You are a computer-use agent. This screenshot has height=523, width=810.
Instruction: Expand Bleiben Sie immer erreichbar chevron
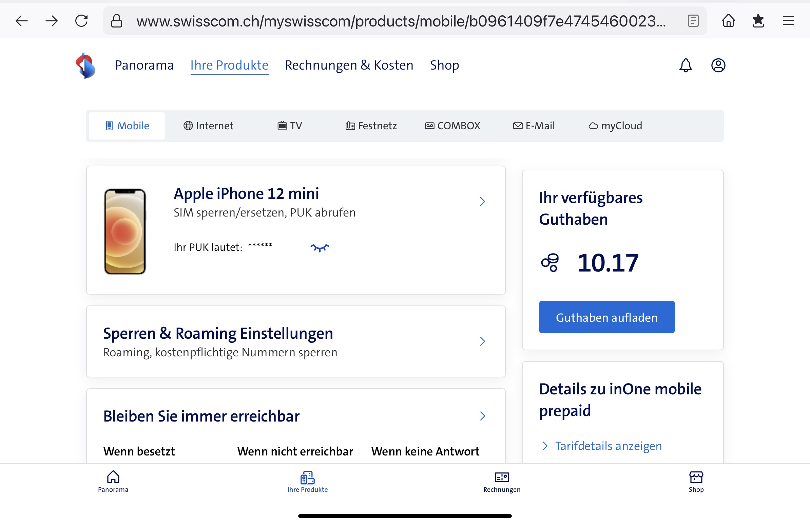pos(483,416)
